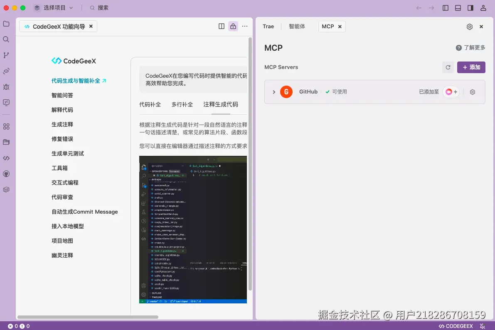Viewport: 495px width, 330px height.
Task: Select 交互式编程 in guide list
Action: (65, 182)
